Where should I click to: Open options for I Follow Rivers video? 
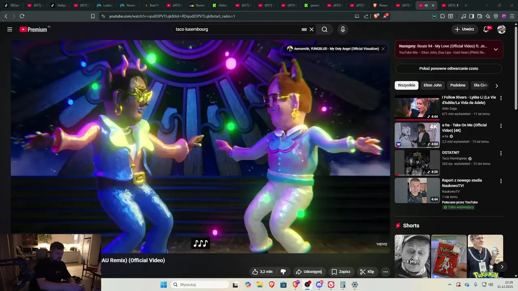click(501, 98)
